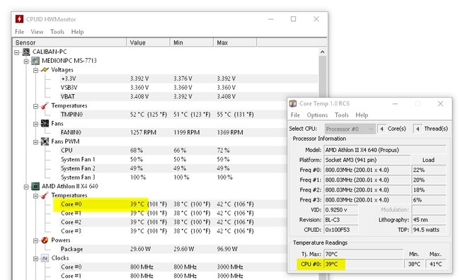460x280 pixels.
Task: Click the Powers flame icon
Action: tap(45, 240)
